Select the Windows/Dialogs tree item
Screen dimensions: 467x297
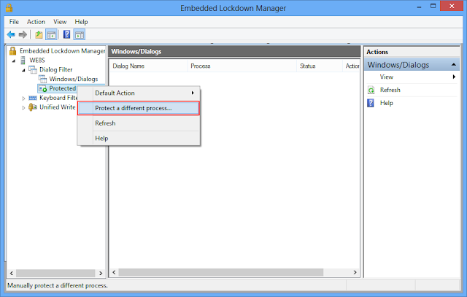pyautogui.click(x=74, y=79)
